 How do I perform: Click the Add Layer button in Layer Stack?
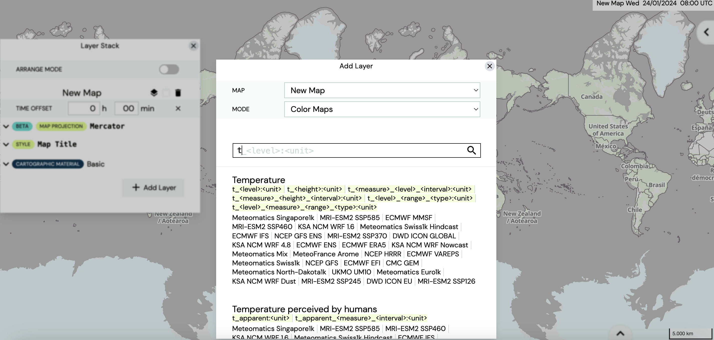pos(153,188)
